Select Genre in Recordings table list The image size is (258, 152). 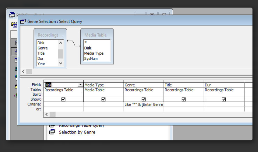(x=43, y=48)
